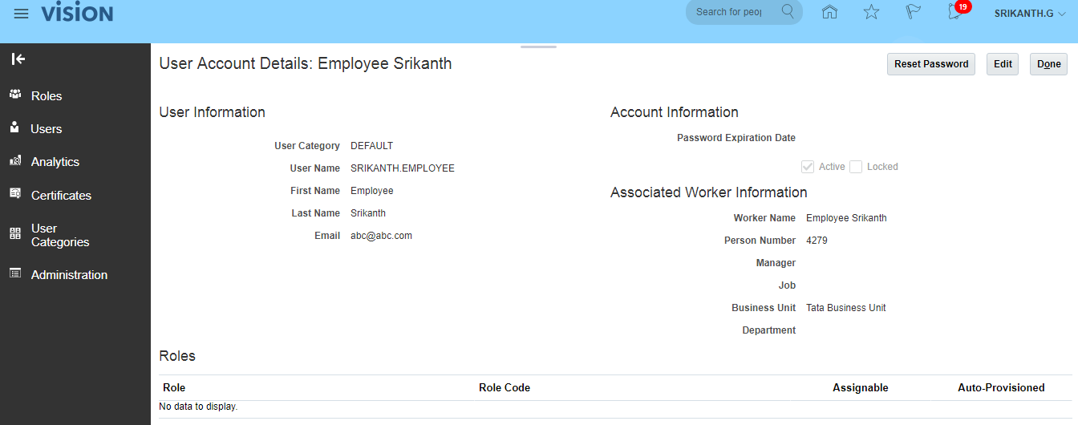The height and width of the screenshot is (425, 1078).
Task: Click the Roles icon in sidebar
Action: [15, 95]
